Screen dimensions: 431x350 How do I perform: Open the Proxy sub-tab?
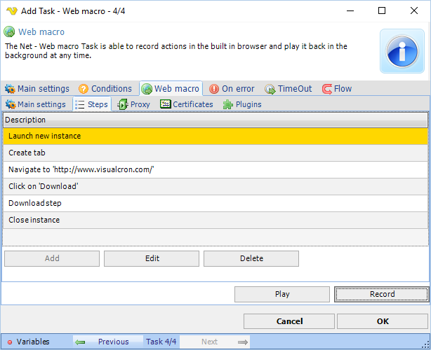click(133, 104)
